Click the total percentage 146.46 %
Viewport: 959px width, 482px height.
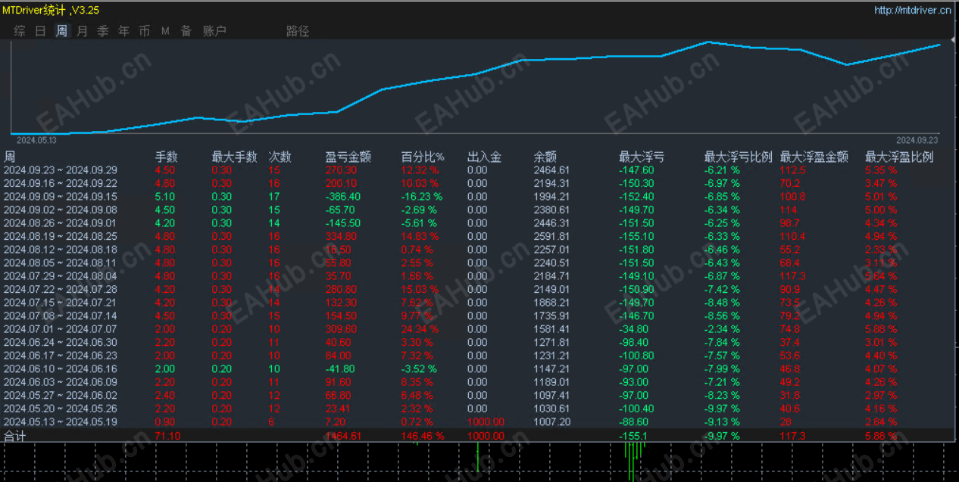point(423,436)
